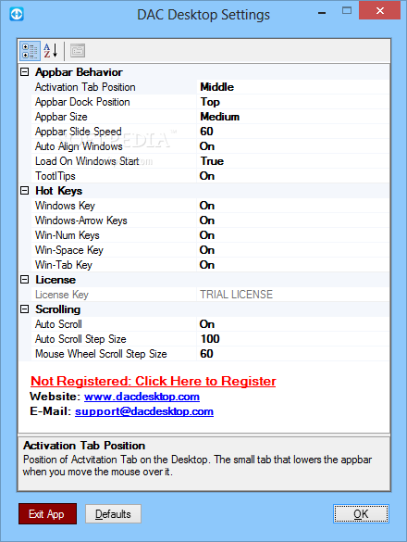Click the TRIAL LICENSE value field

click(293, 295)
